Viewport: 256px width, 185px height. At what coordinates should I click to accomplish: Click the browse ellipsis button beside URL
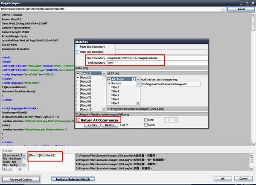click(x=223, y=9)
